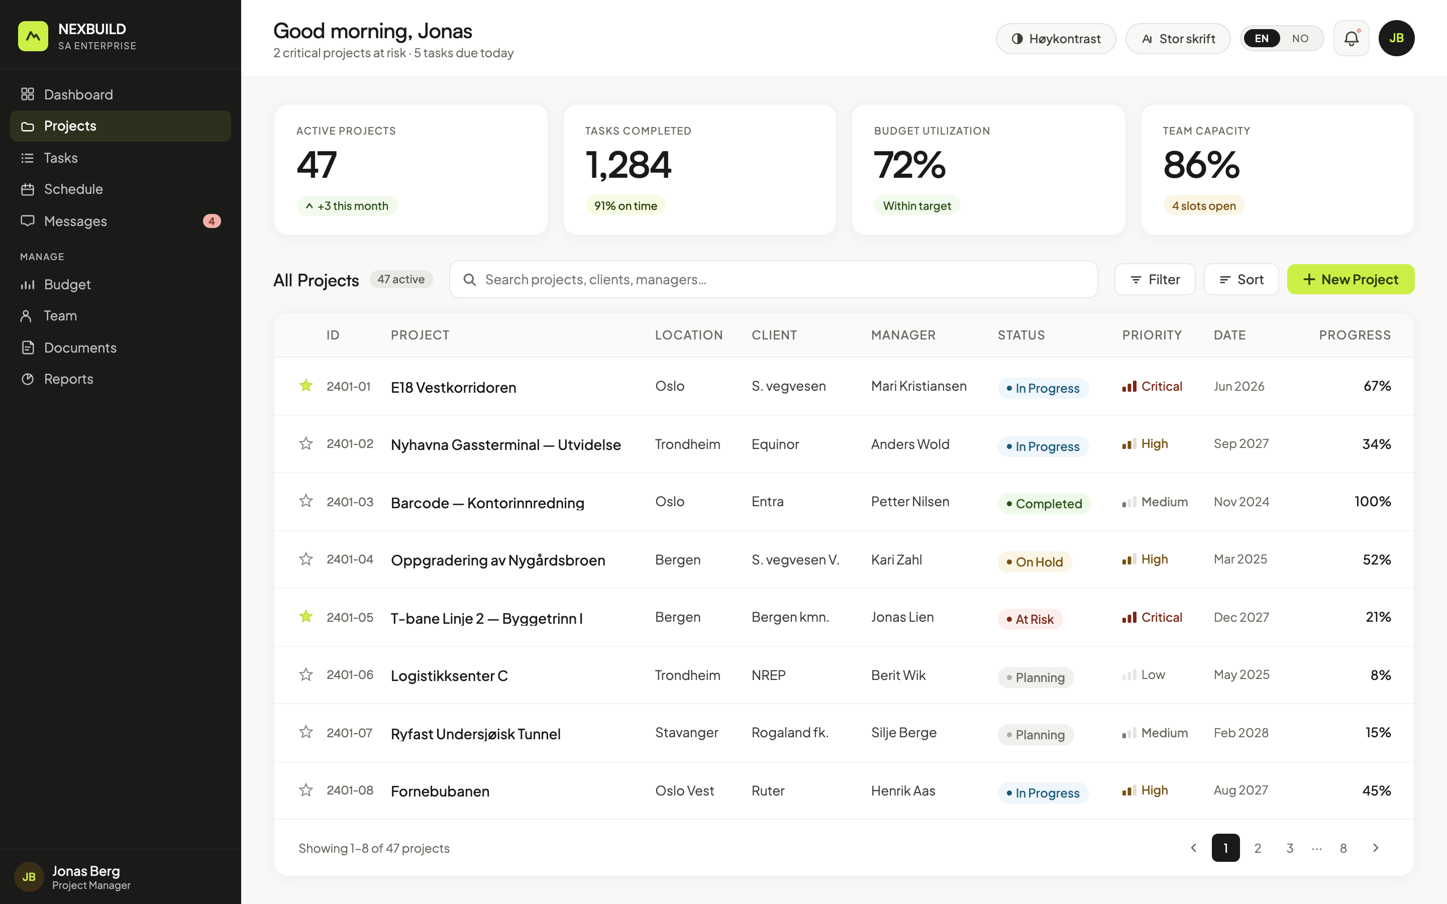Sort by the Date column header

[x=1230, y=335]
